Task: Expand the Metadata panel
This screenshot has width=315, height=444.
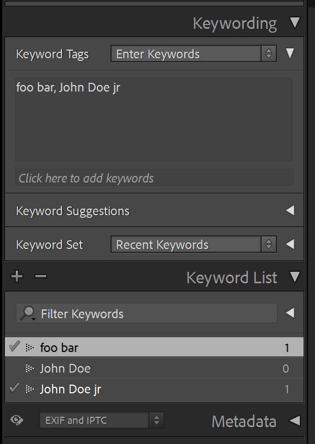Action: pos(294,420)
